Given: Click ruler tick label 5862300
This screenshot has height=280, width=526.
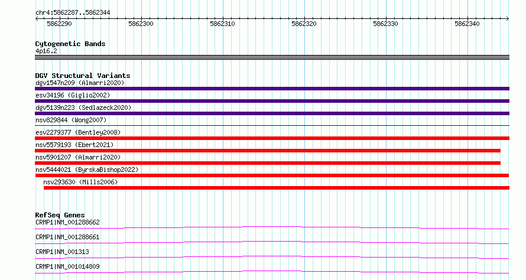Looking at the screenshot, I should (141, 24).
